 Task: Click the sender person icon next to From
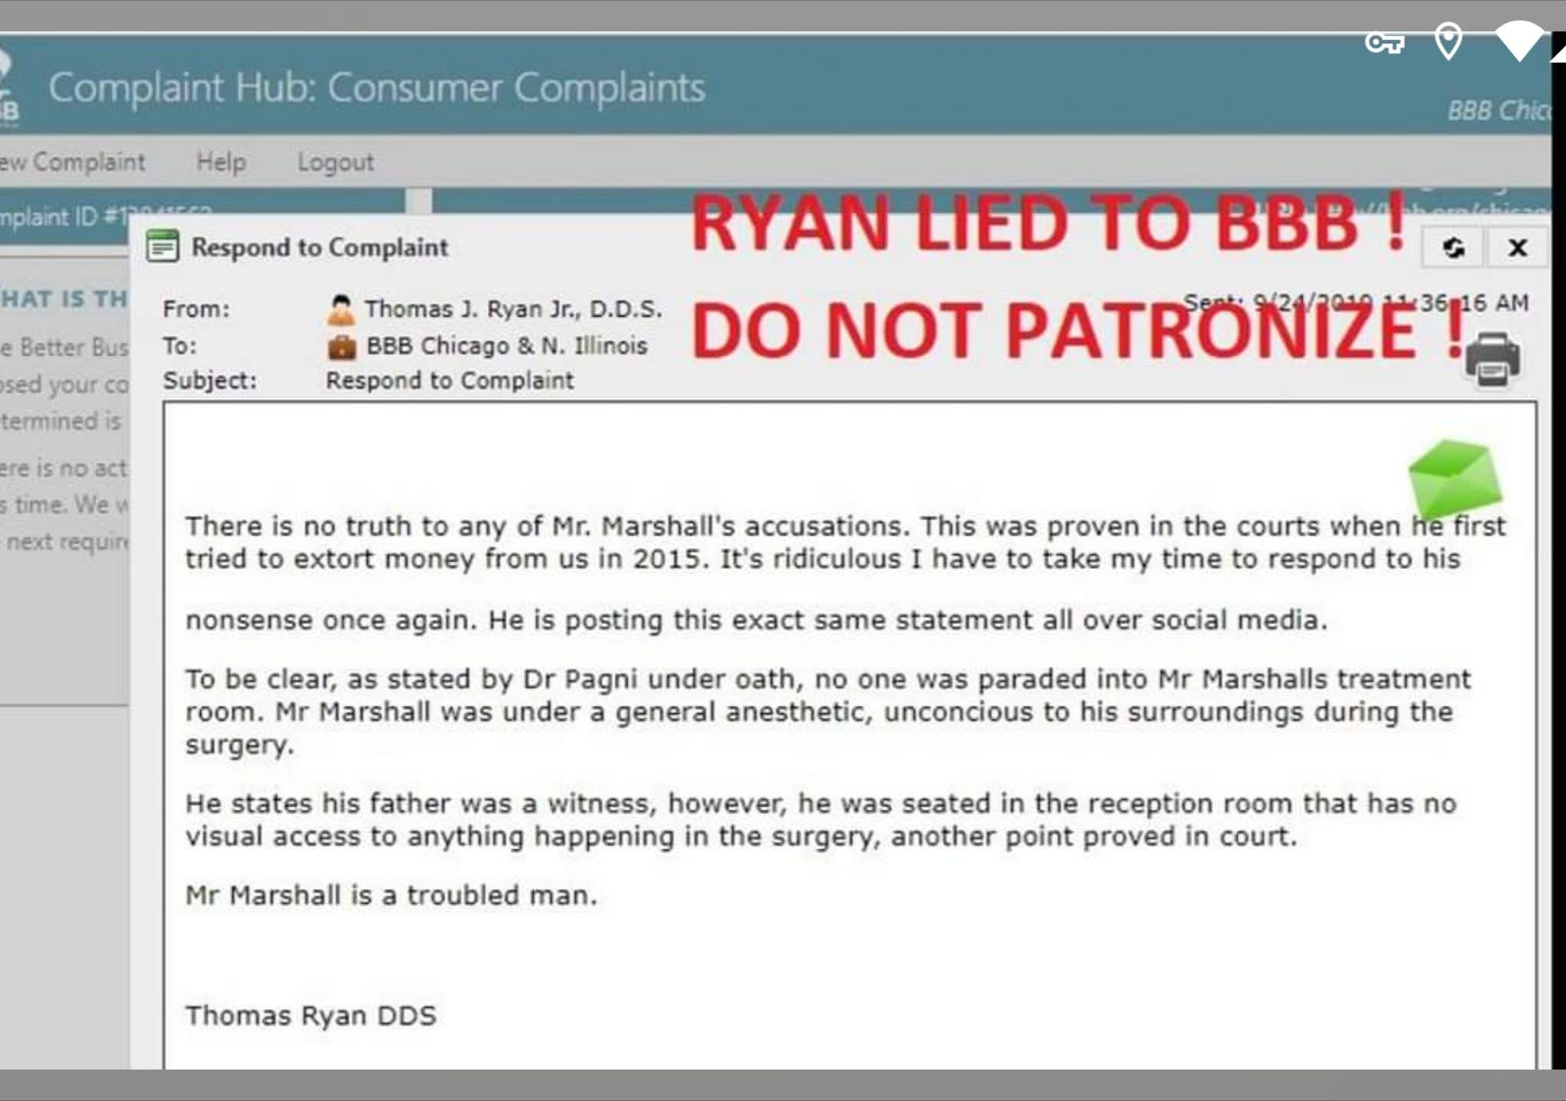click(x=341, y=309)
